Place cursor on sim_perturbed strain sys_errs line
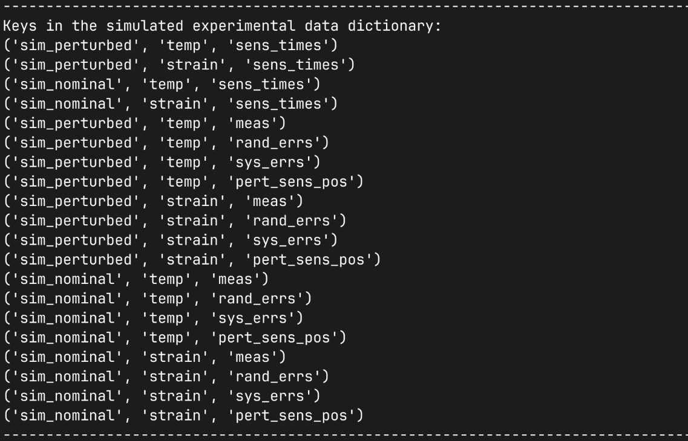 pyautogui.click(x=171, y=240)
